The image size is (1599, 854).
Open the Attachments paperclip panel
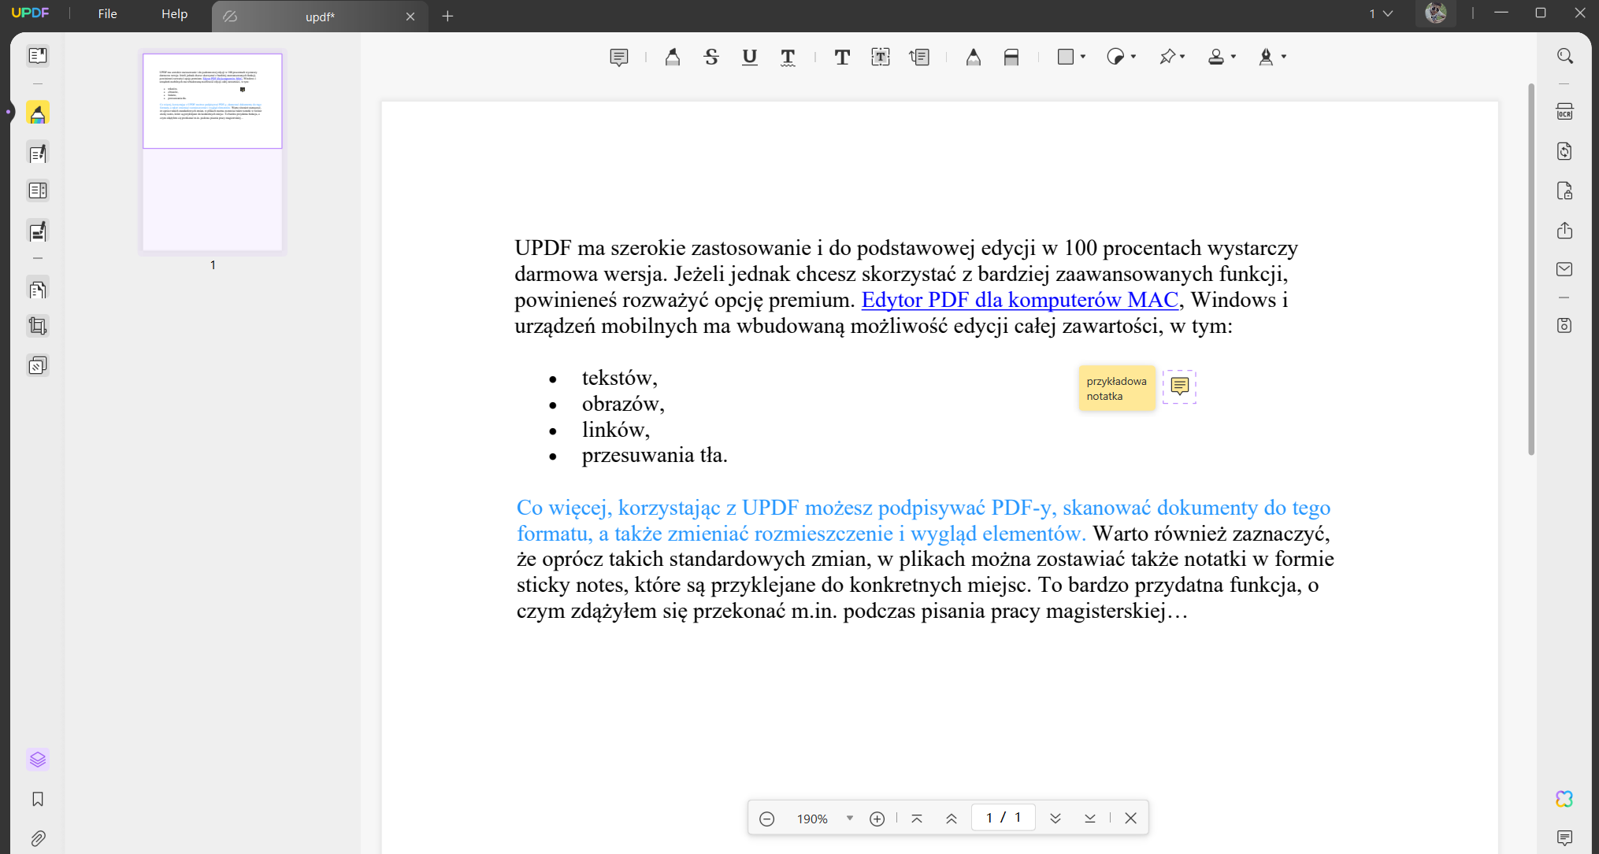[x=38, y=838]
